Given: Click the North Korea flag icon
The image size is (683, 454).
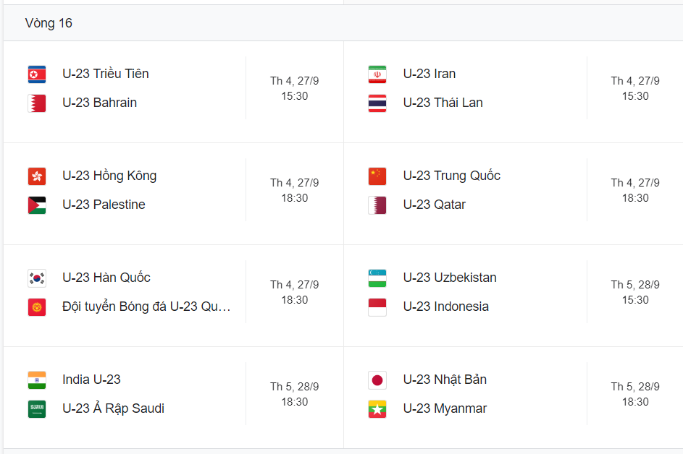Looking at the screenshot, I should point(37,74).
